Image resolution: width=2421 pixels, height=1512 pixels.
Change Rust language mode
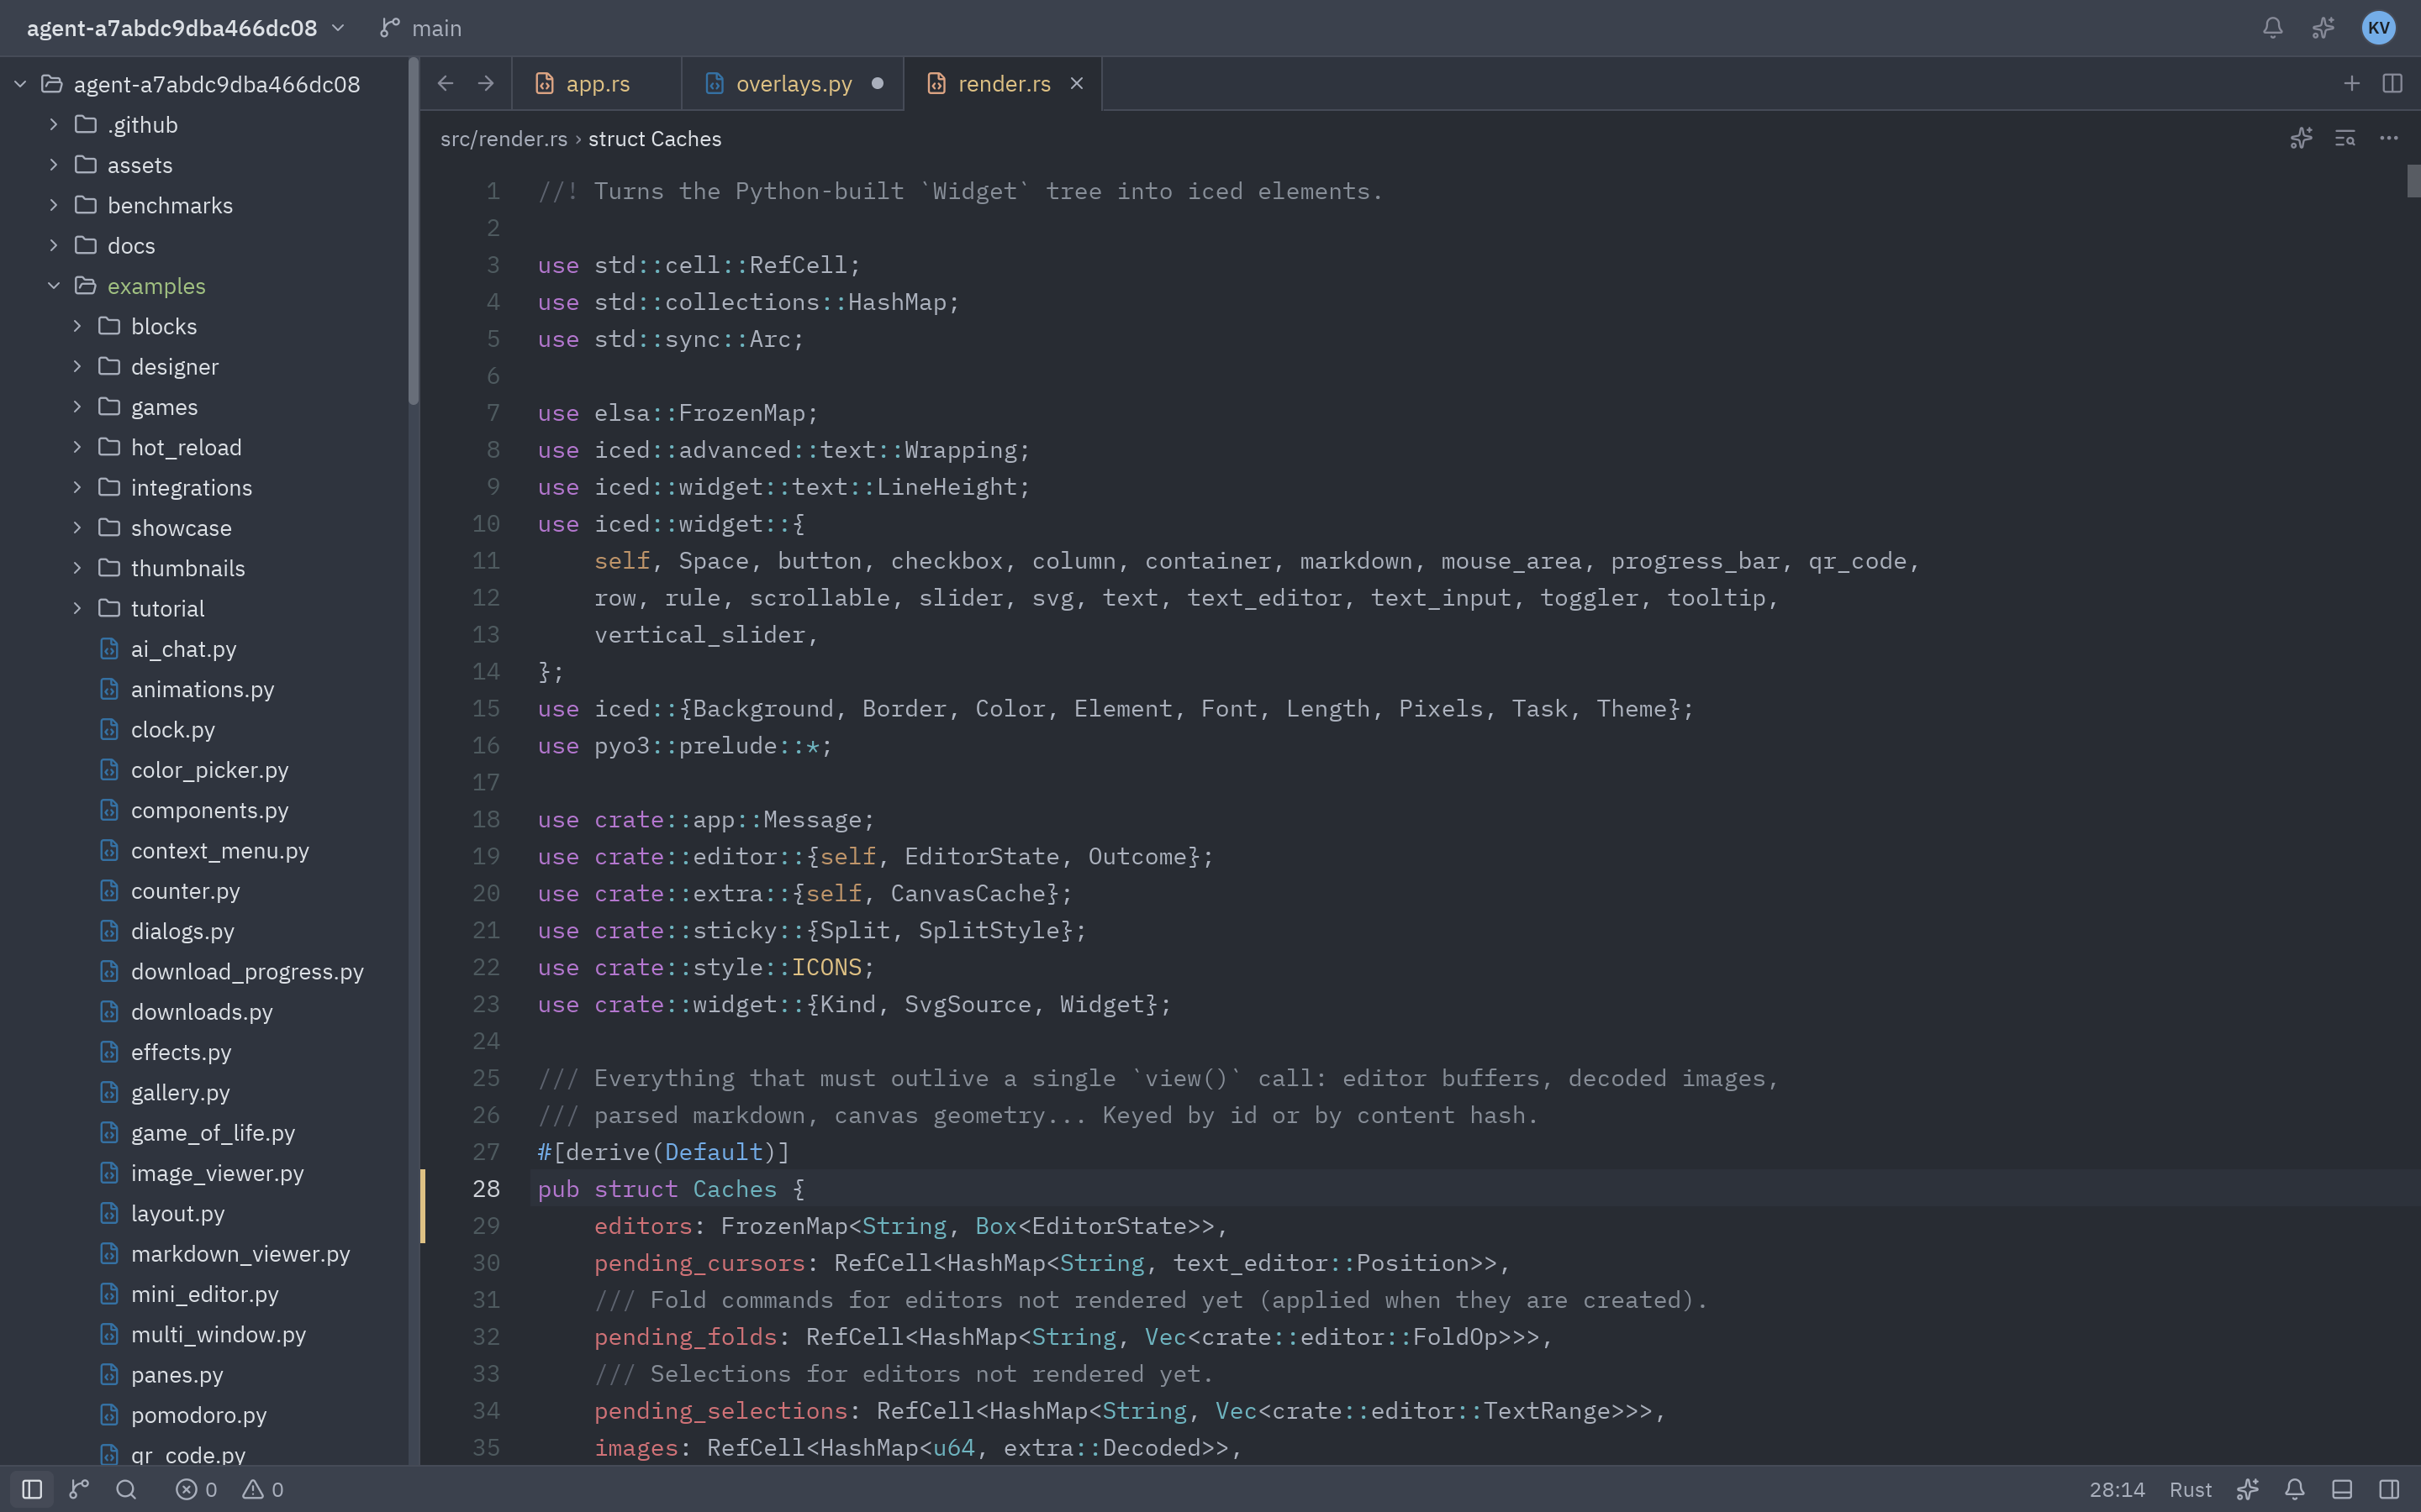2190,1489
